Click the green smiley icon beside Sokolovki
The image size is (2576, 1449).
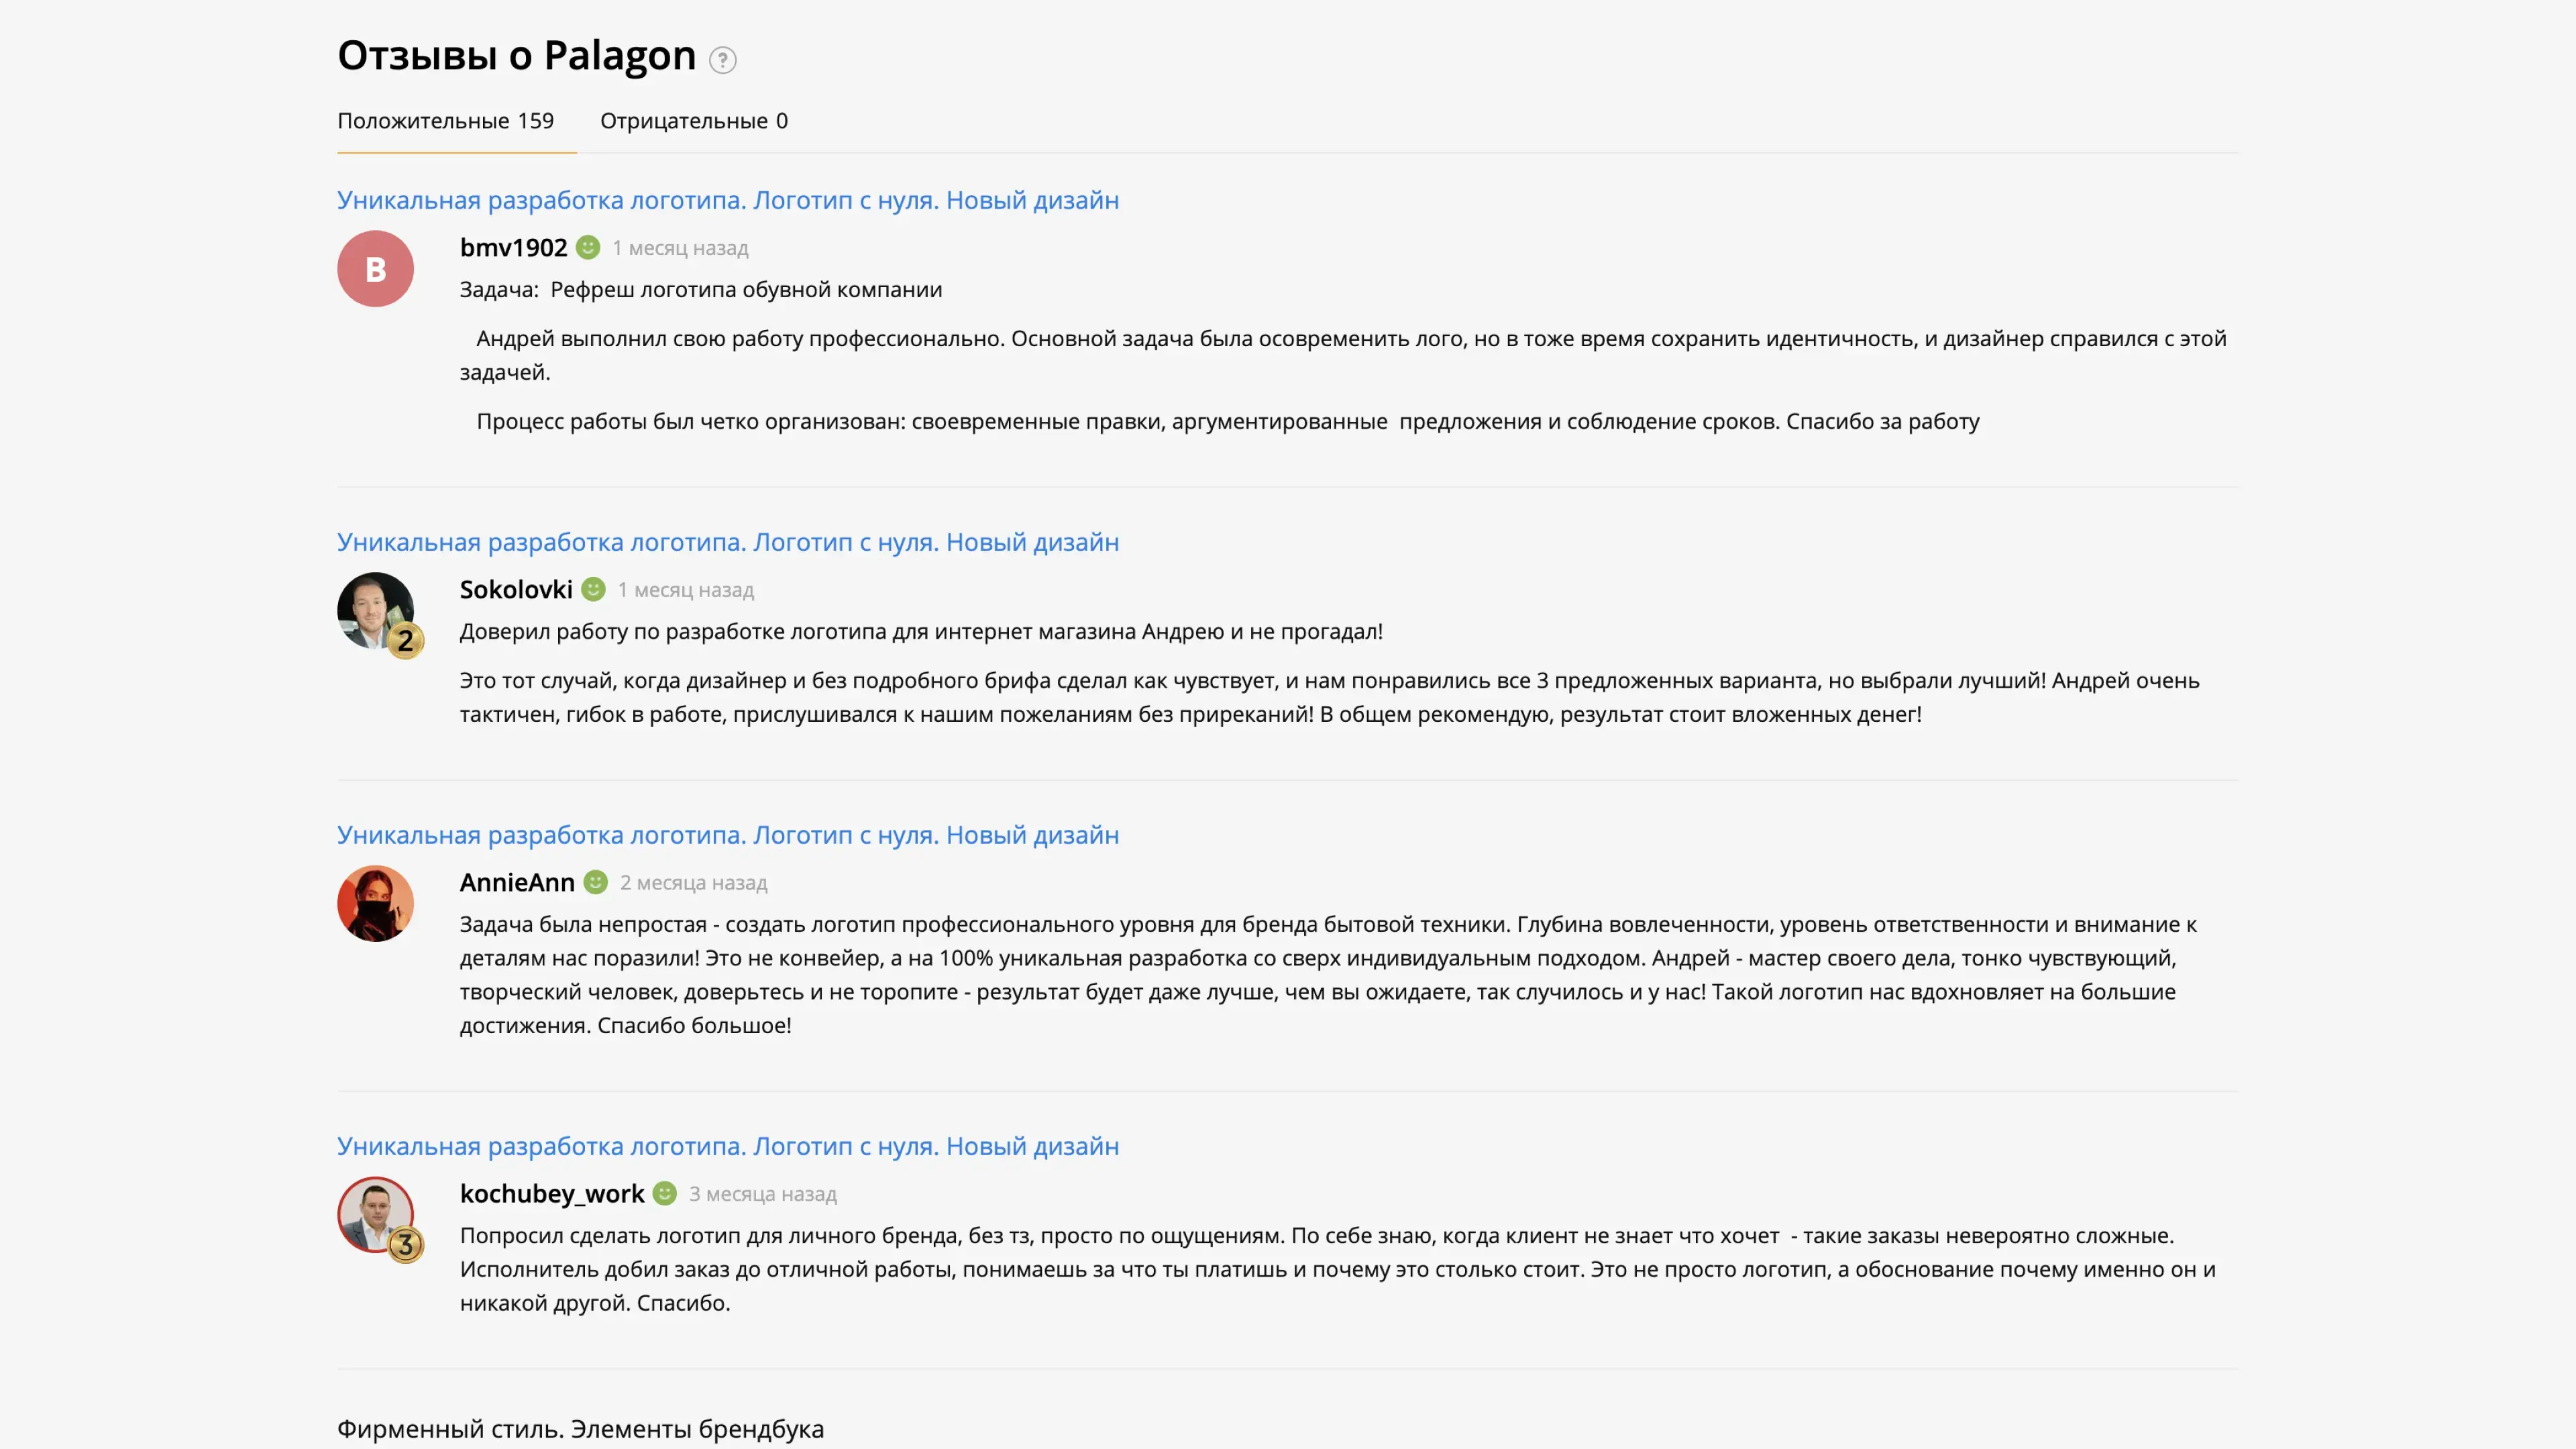593,589
